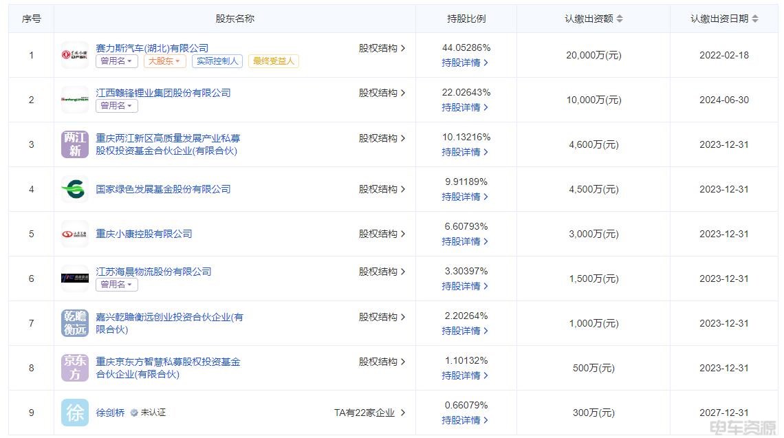The height and width of the screenshot is (438, 784).
Task: Select the 300万(元) amount cell
Action: pyautogui.click(x=594, y=413)
